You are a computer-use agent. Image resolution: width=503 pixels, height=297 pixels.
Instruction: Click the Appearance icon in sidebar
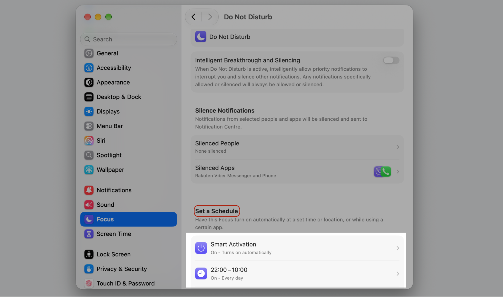pyautogui.click(x=89, y=82)
